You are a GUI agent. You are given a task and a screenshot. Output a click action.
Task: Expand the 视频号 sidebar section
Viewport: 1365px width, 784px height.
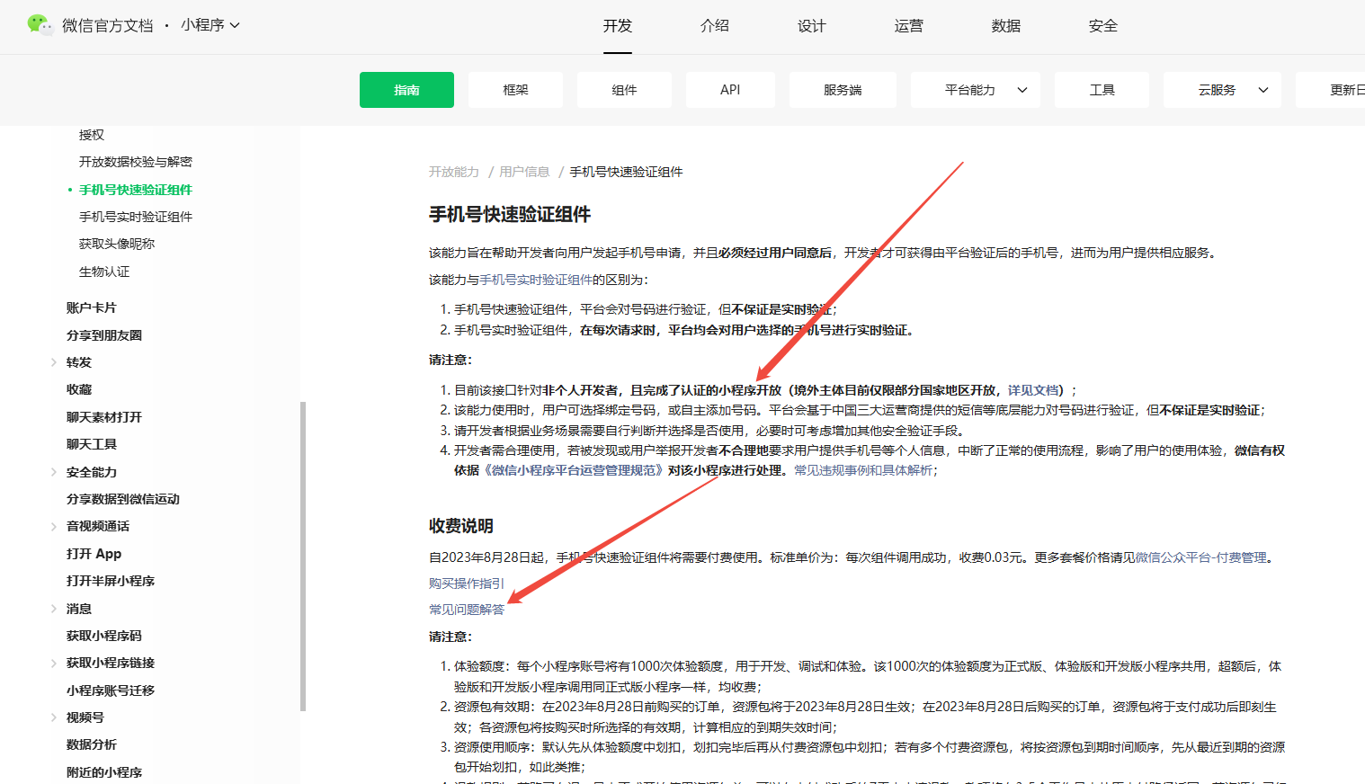pyautogui.click(x=54, y=717)
